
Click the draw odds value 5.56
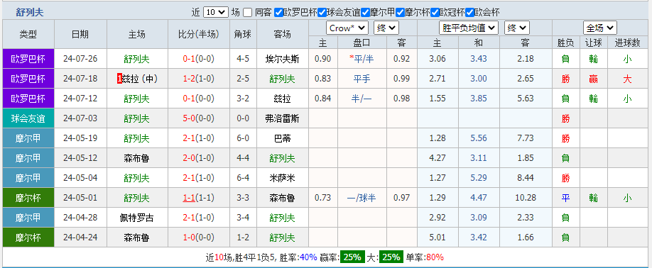[x=479, y=138]
